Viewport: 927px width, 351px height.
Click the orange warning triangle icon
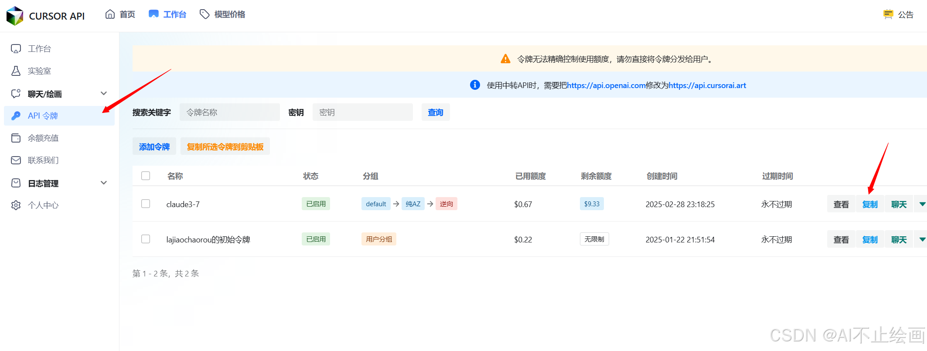coord(505,59)
